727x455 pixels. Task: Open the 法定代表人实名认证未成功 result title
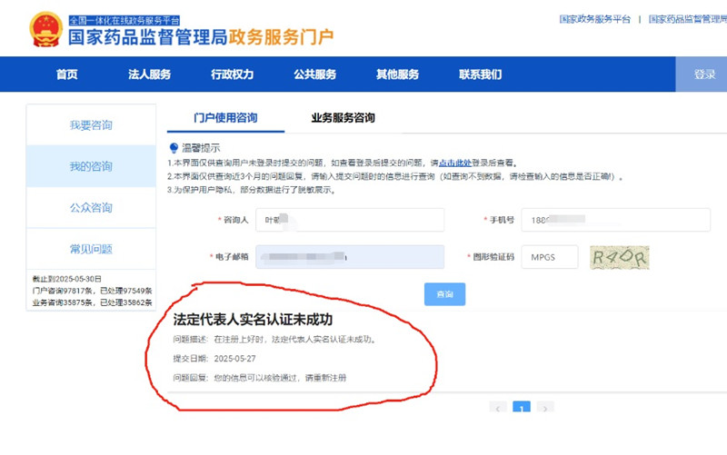253,320
